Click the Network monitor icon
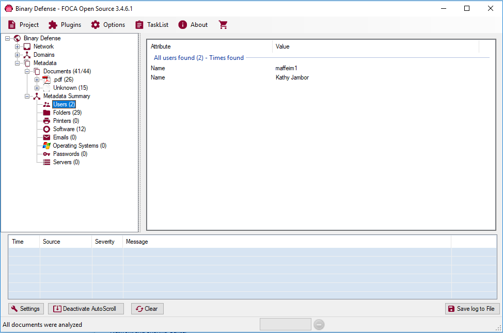 (27, 46)
